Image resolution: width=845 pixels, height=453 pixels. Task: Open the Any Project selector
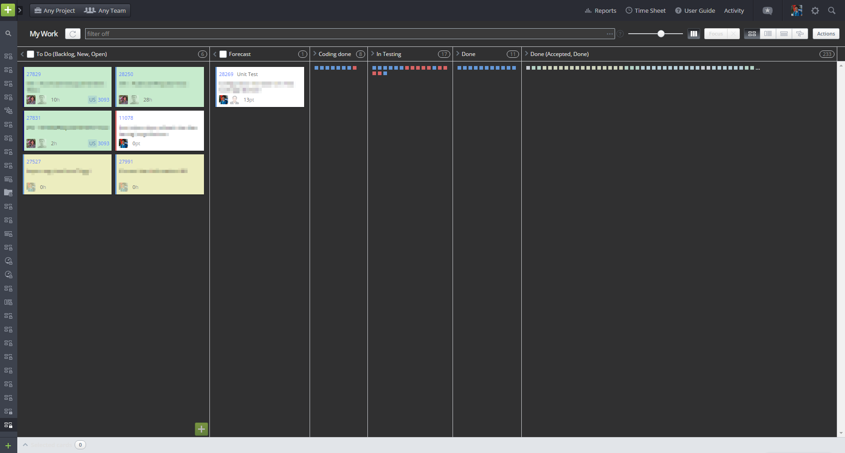[55, 10]
